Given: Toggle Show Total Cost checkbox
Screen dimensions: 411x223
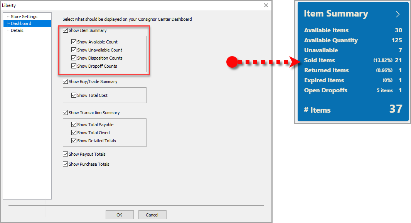Looking at the screenshot, I should 74,95.
